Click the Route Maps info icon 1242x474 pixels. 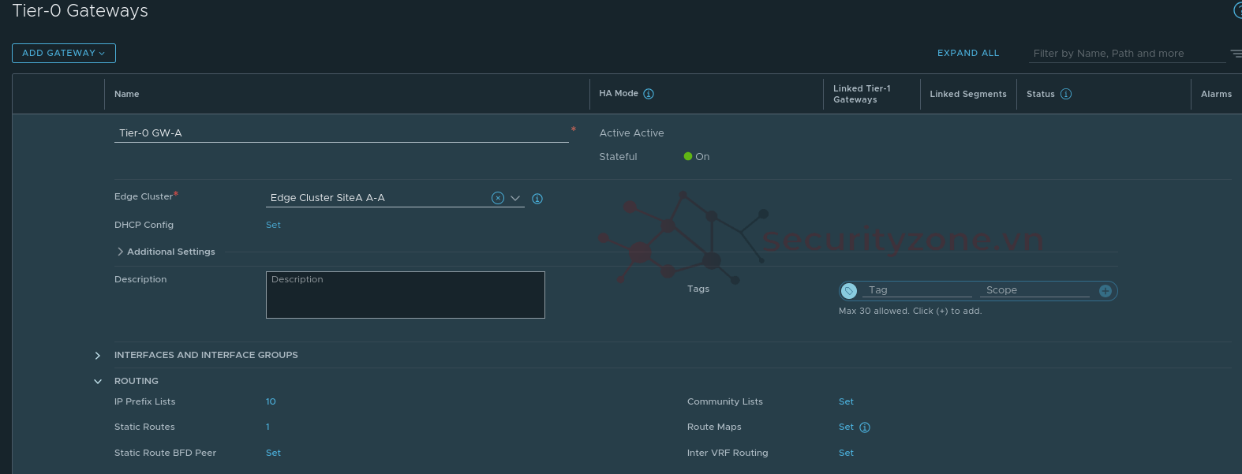coord(865,427)
